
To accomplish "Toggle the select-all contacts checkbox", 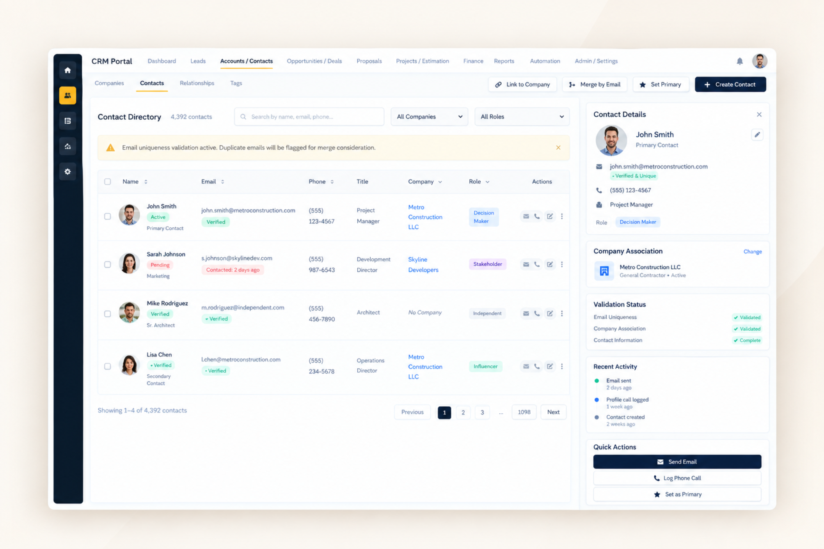I will pyautogui.click(x=108, y=182).
